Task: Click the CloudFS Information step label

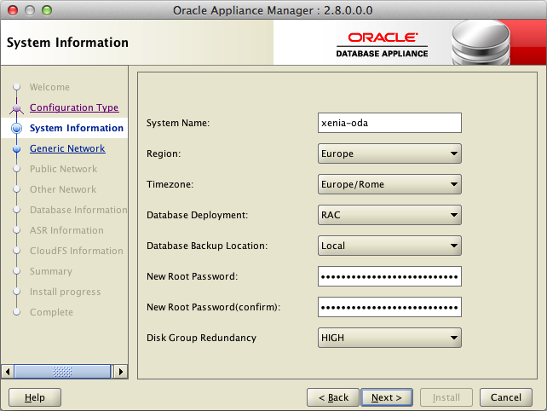Action: pos(77,251)
